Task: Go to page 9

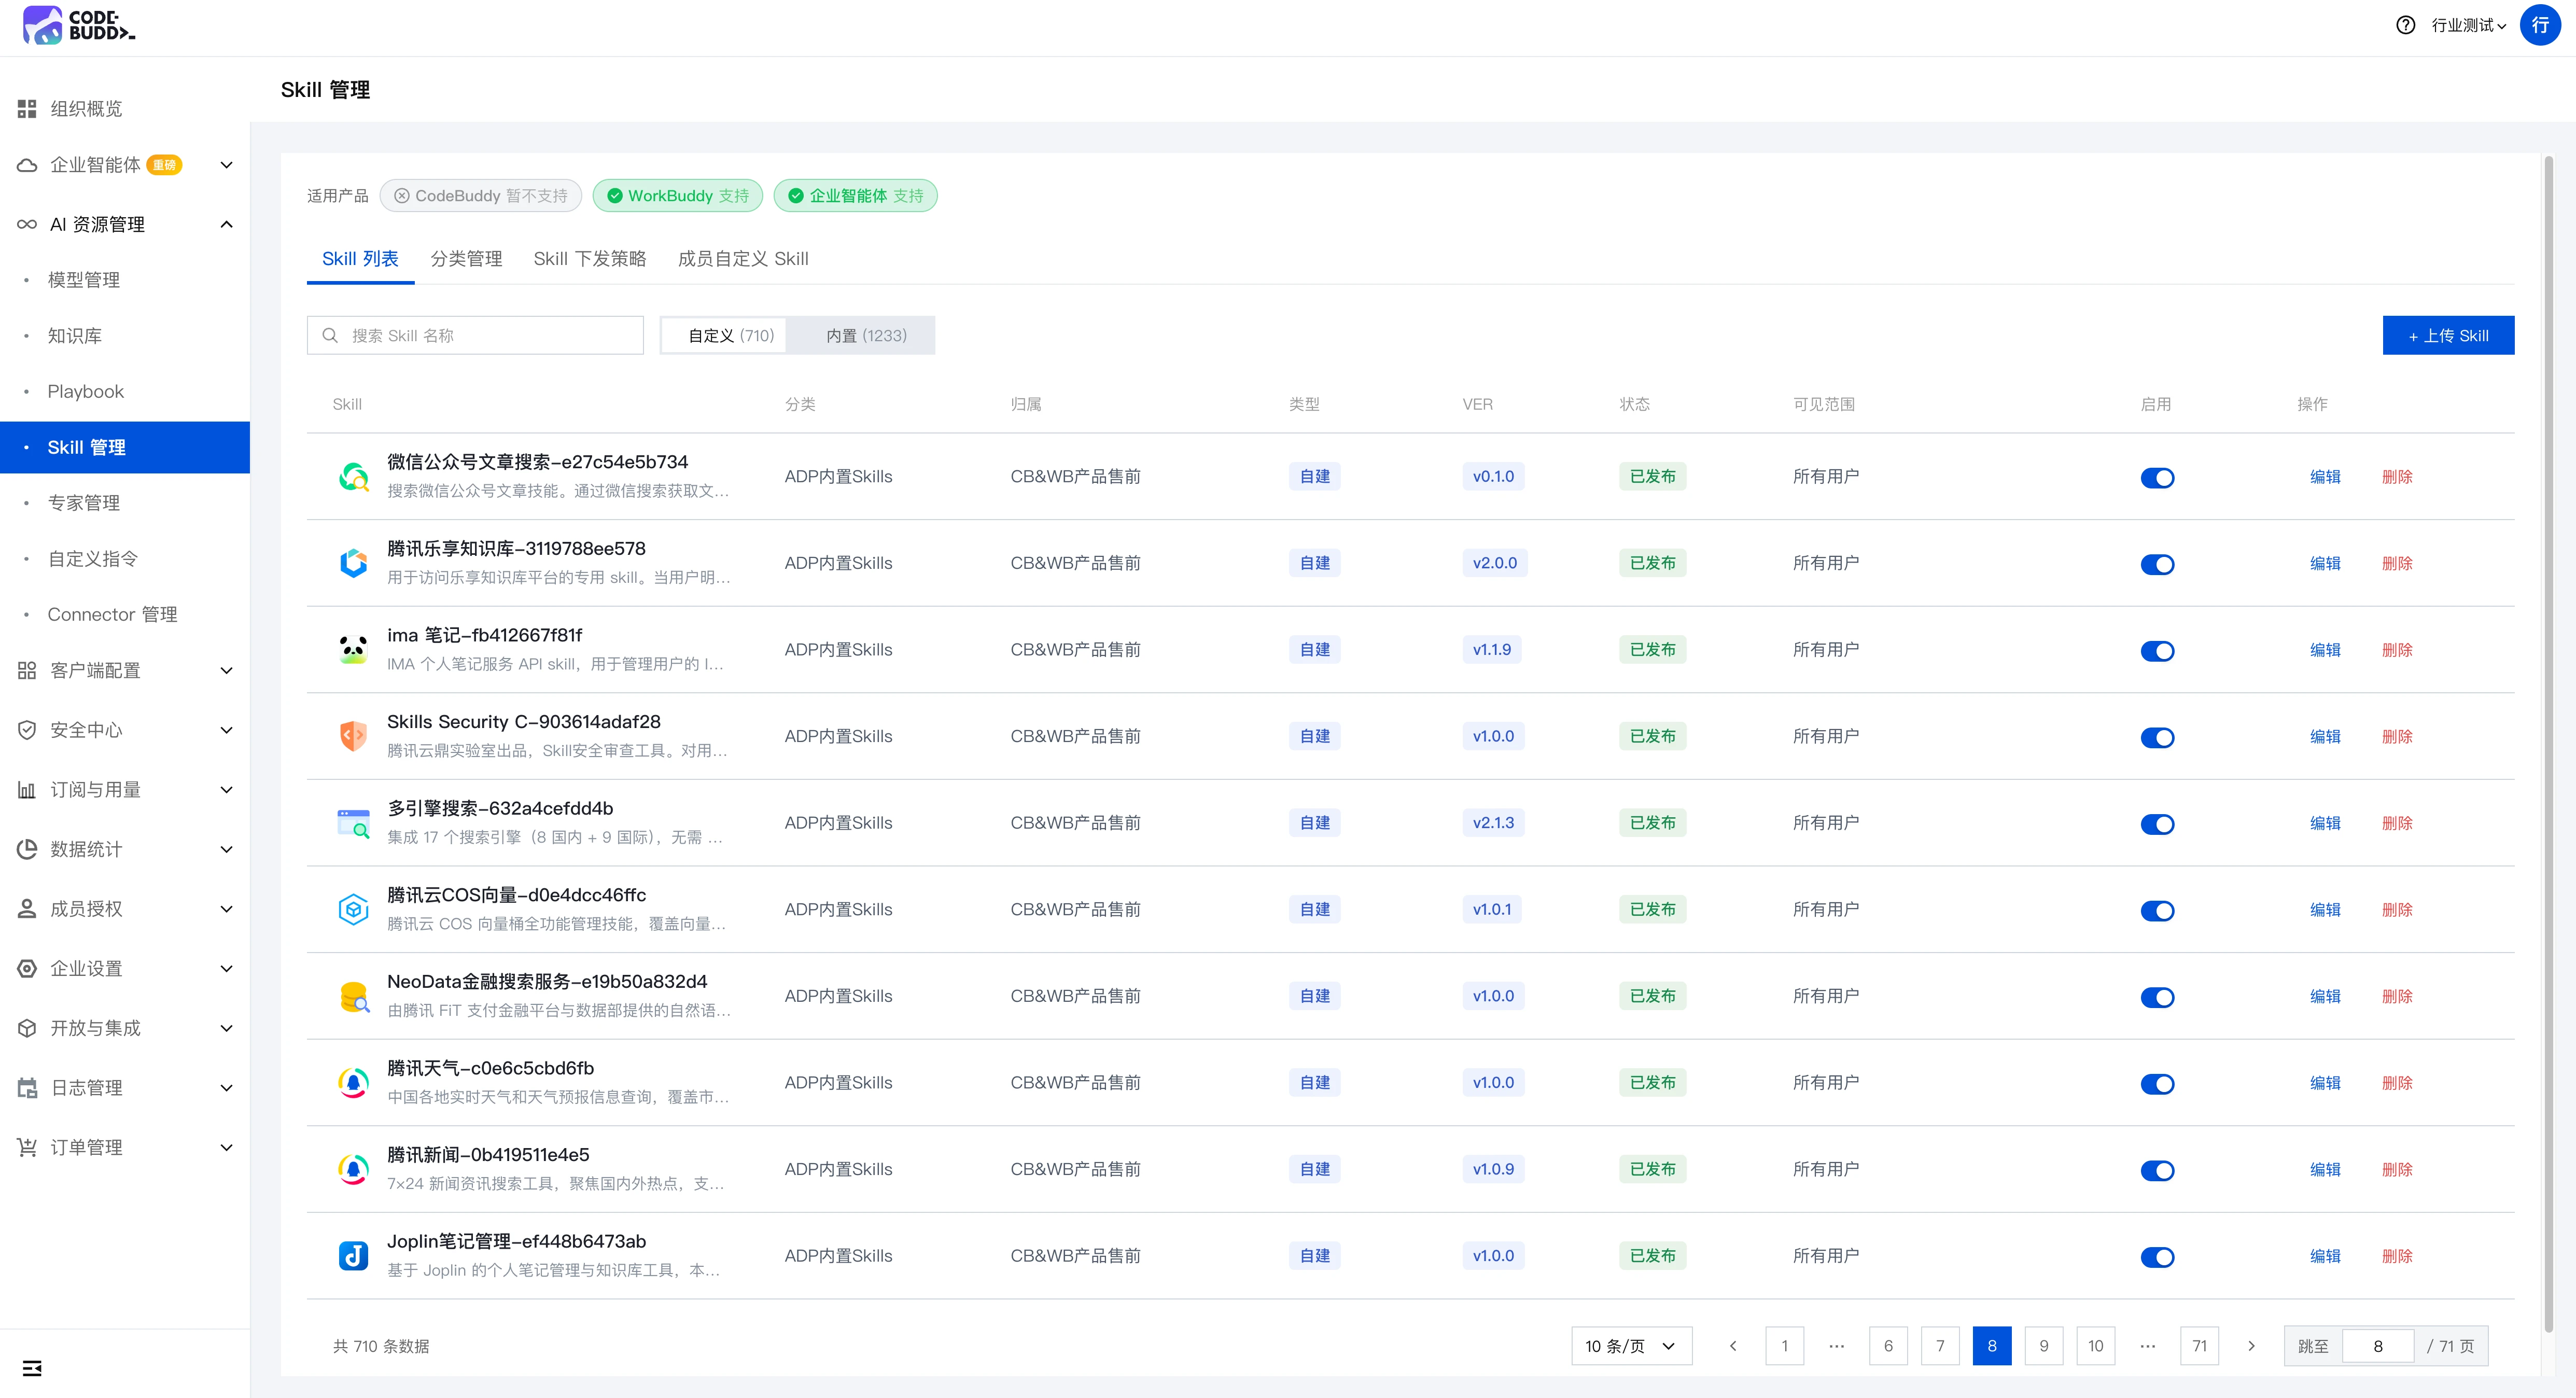Action: [x=2043, y=1346]
